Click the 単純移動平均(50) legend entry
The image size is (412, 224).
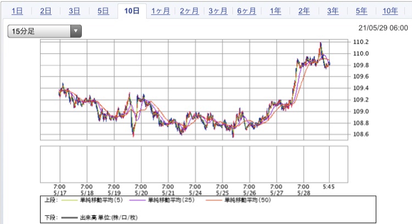(248, 200)
